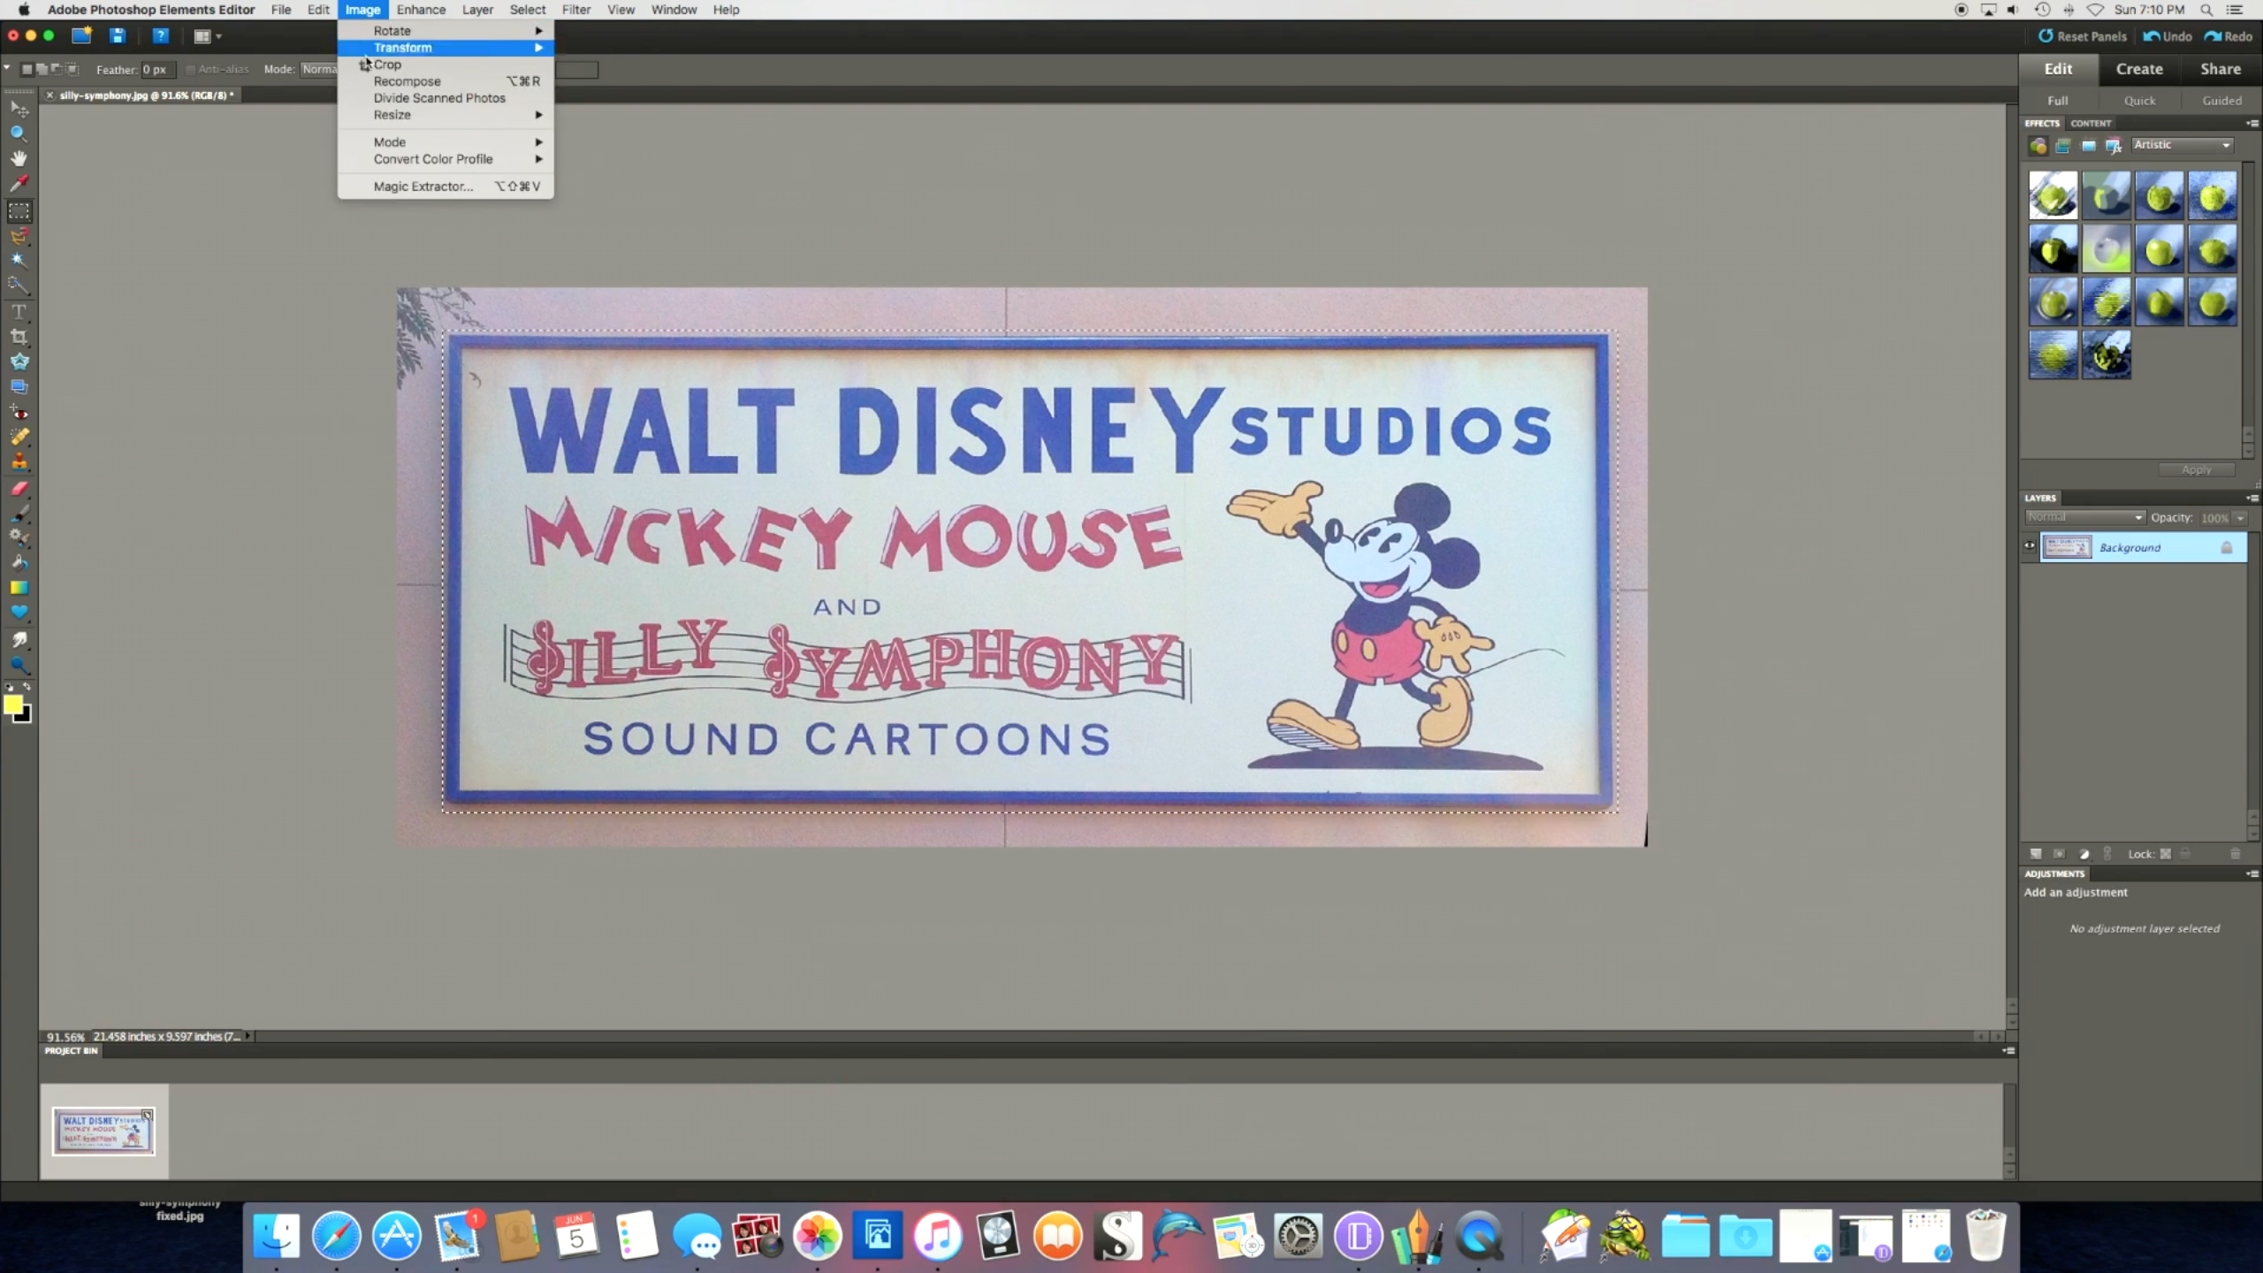
Task: Select the Lasso tool
Action: (19, 236)
